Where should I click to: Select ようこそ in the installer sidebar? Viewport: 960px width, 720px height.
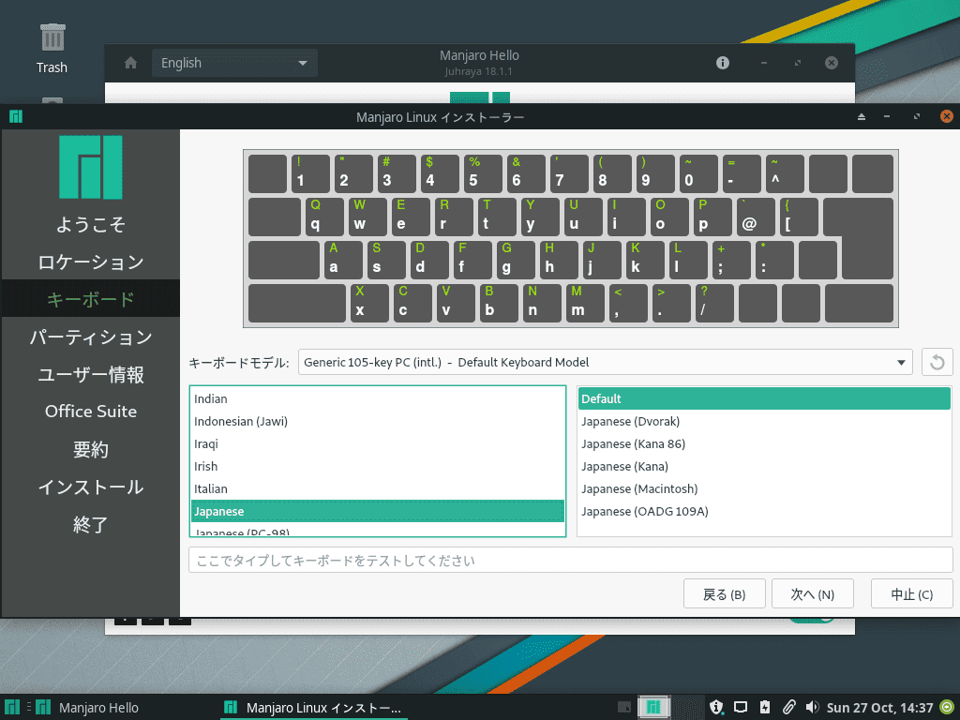tap(90, 224)
